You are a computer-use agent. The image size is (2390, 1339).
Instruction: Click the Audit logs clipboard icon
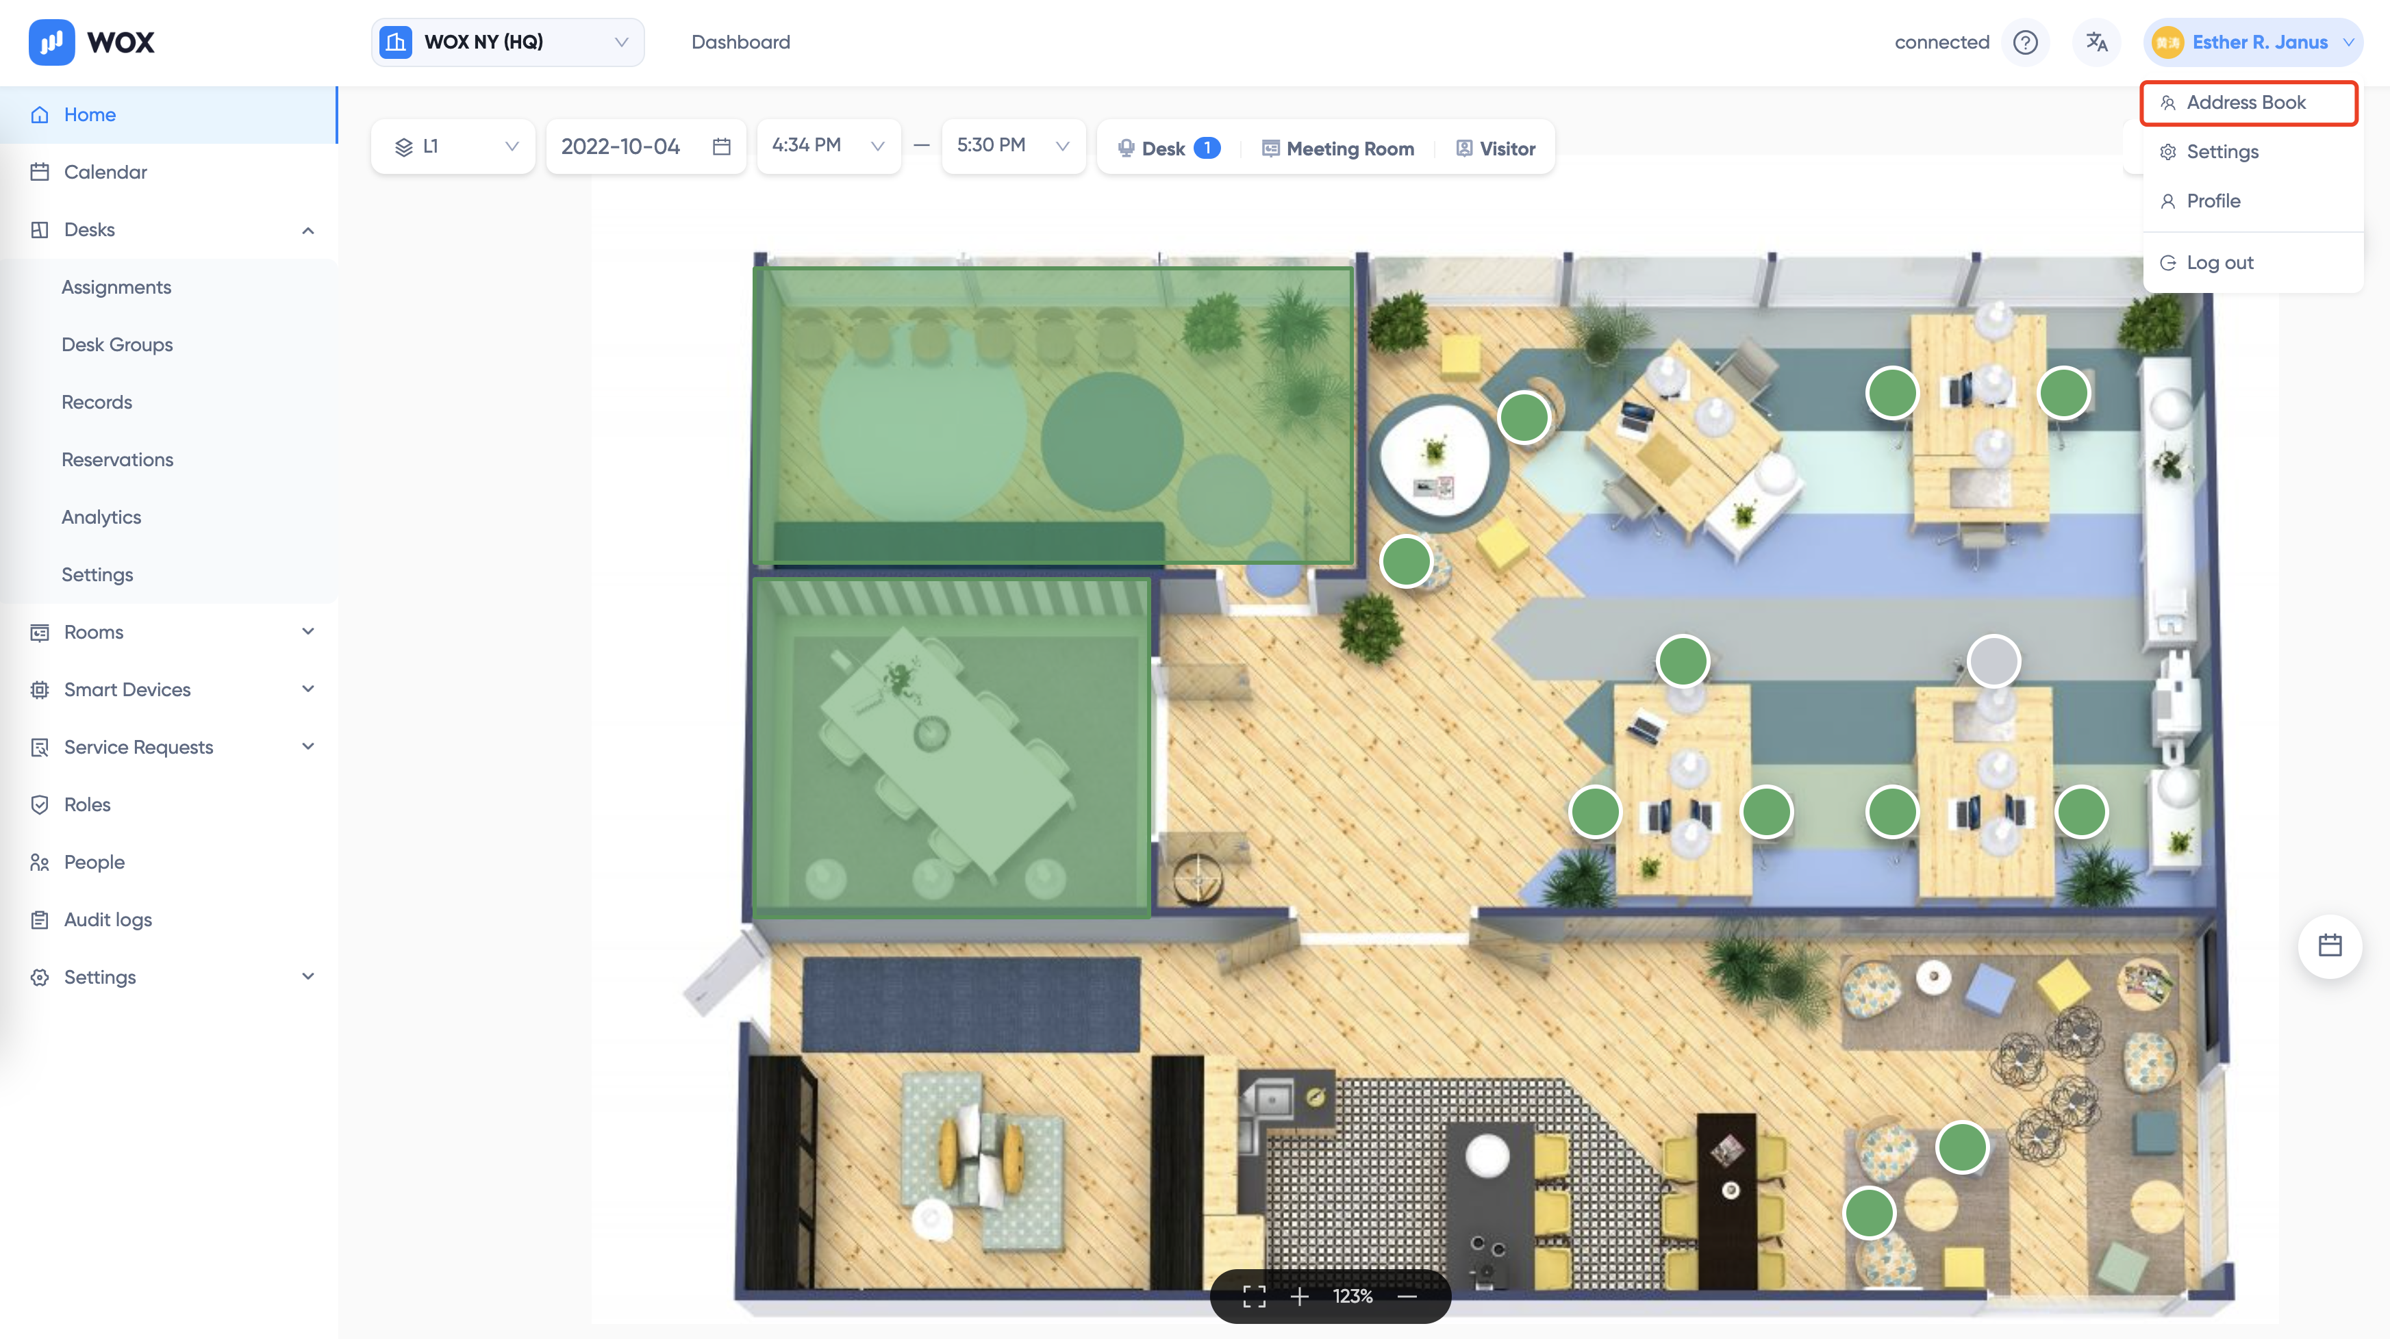tap(40, 920)
